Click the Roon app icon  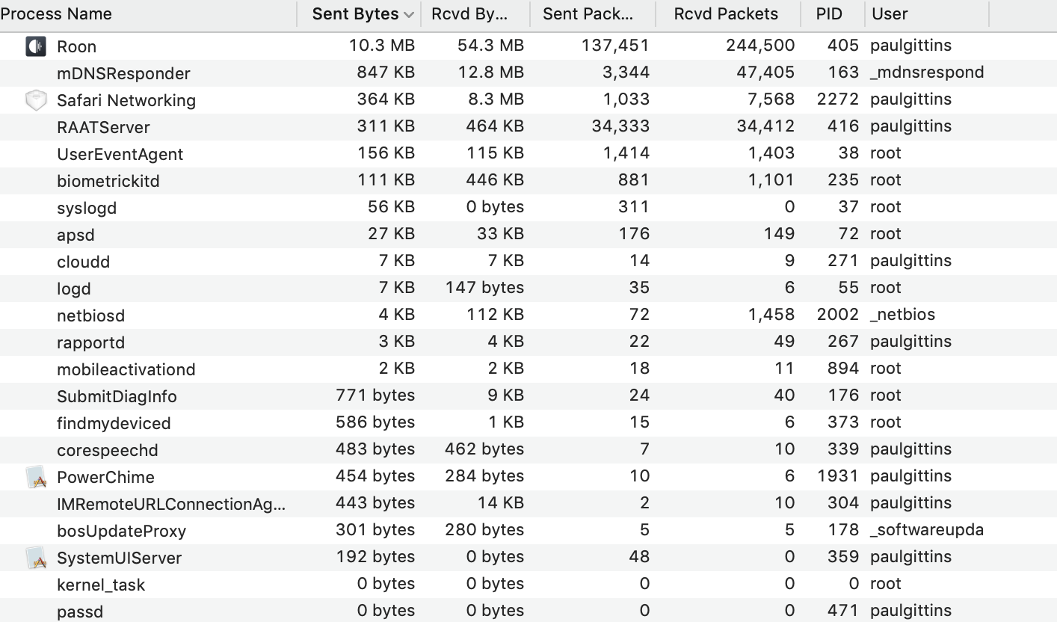click(36, 46)
